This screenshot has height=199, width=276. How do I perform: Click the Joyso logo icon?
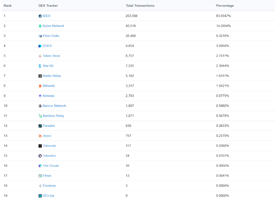(x=40, y=136)
